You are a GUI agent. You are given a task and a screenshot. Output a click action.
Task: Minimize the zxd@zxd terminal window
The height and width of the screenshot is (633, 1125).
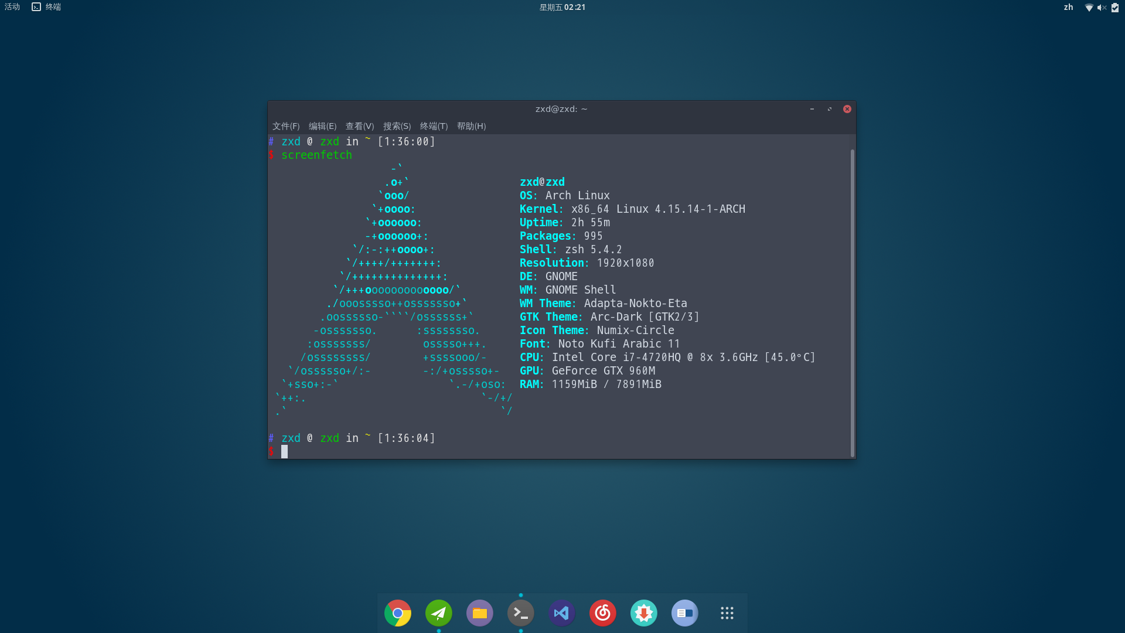(x=812, y=109)
